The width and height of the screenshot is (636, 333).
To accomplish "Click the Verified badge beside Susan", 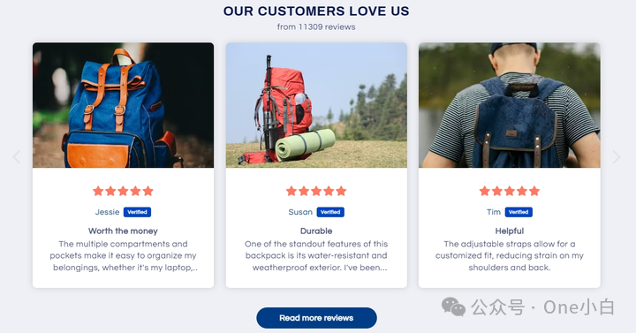I will point(330,212).
